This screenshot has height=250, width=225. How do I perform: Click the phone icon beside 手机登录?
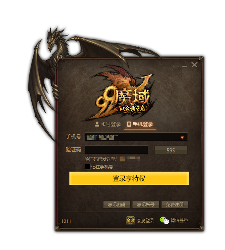tap(129, 124)
